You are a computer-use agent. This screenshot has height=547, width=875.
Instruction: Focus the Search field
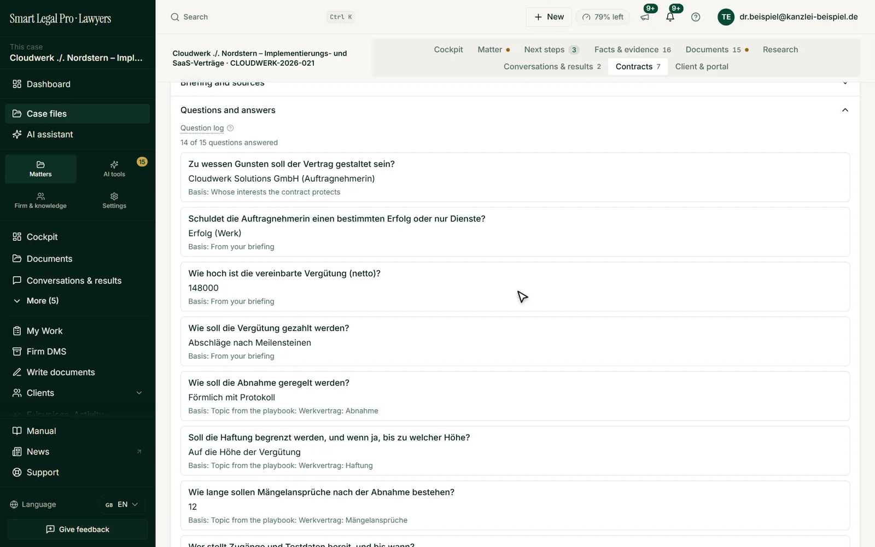[x=262, y=17]
